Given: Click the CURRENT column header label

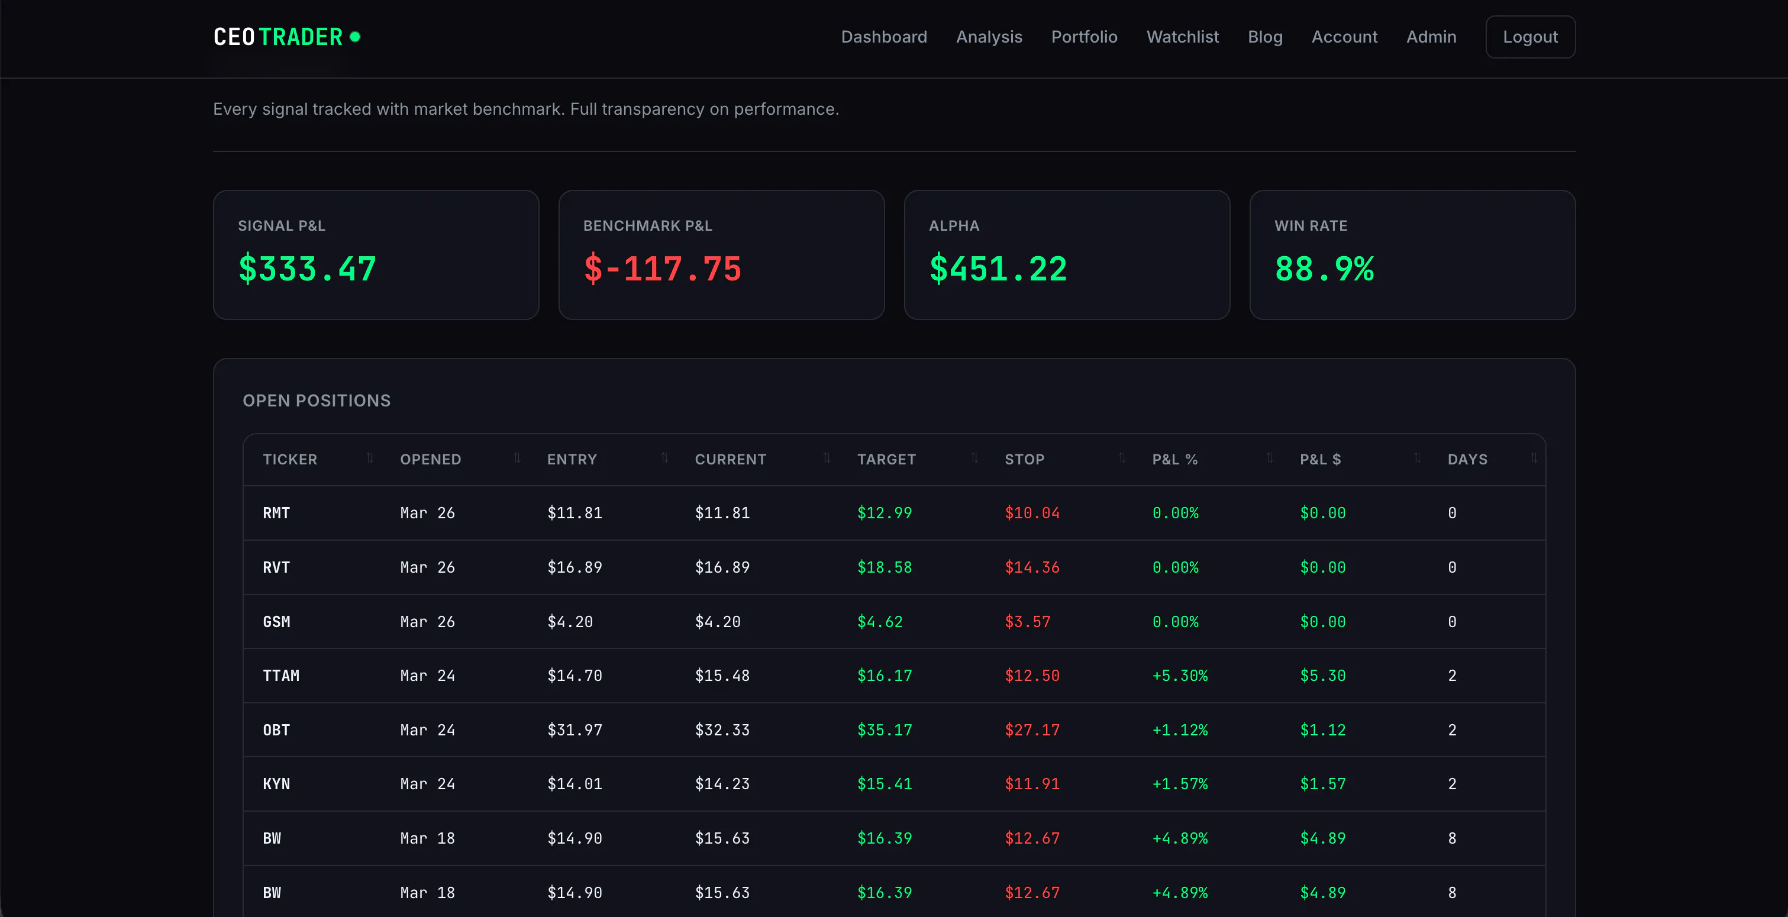Looking at the screenshot, I should coord(730,460).
